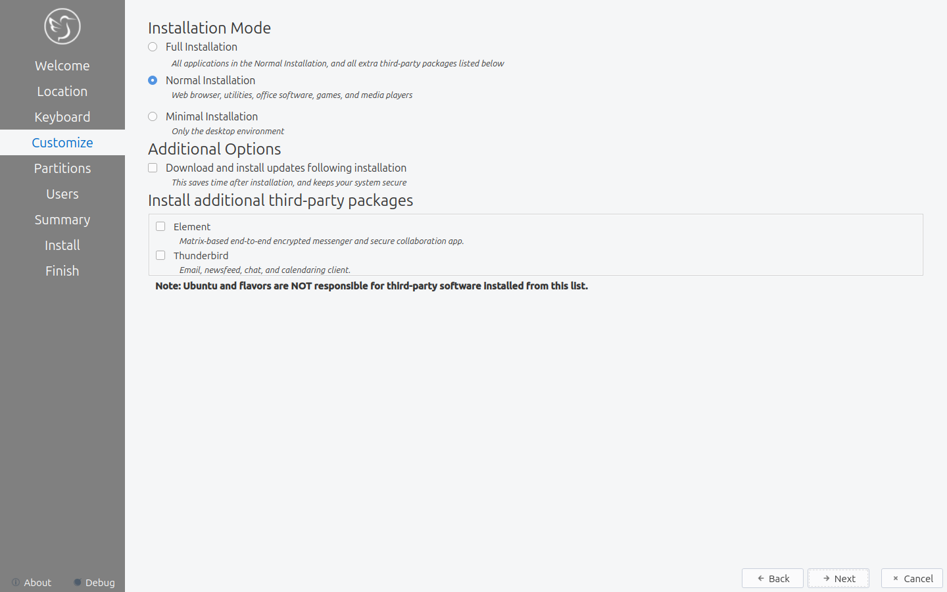Cancel the installation
This screenshot has height=592, width=947.
[911, 578]
